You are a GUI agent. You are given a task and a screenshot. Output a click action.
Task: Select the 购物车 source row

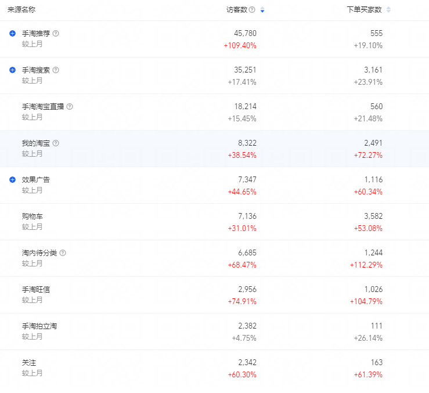point(33,217)
